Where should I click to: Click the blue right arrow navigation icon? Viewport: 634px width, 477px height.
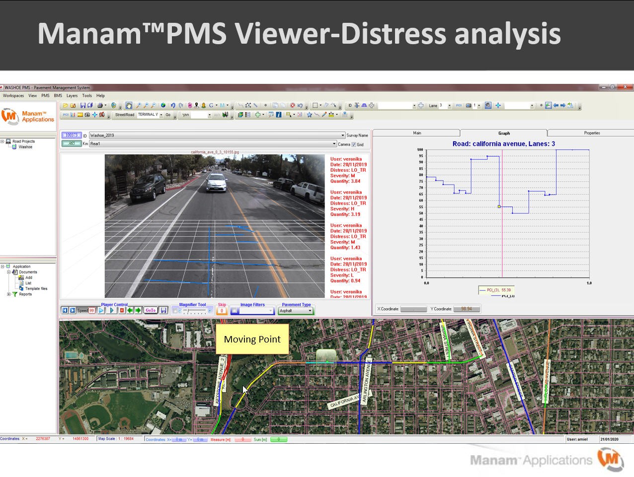click(562, 106)
